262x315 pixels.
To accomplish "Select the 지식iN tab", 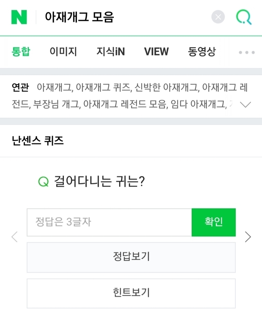I will coord(111,52).
